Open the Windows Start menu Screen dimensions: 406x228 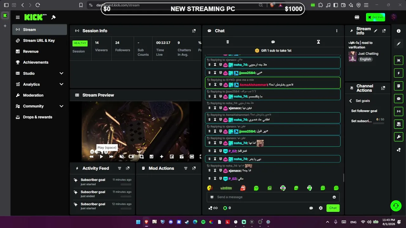[x=138, y=222]
